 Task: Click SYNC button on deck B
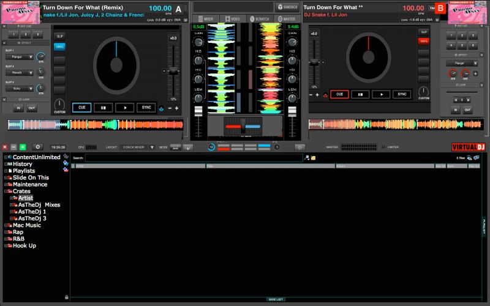pyautogui.click(x=402, y=94)
